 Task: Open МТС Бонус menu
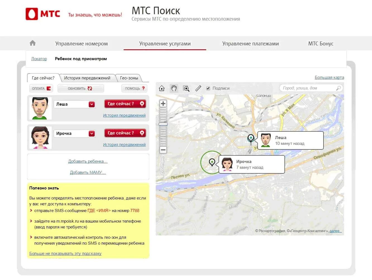tap(321, 43)
